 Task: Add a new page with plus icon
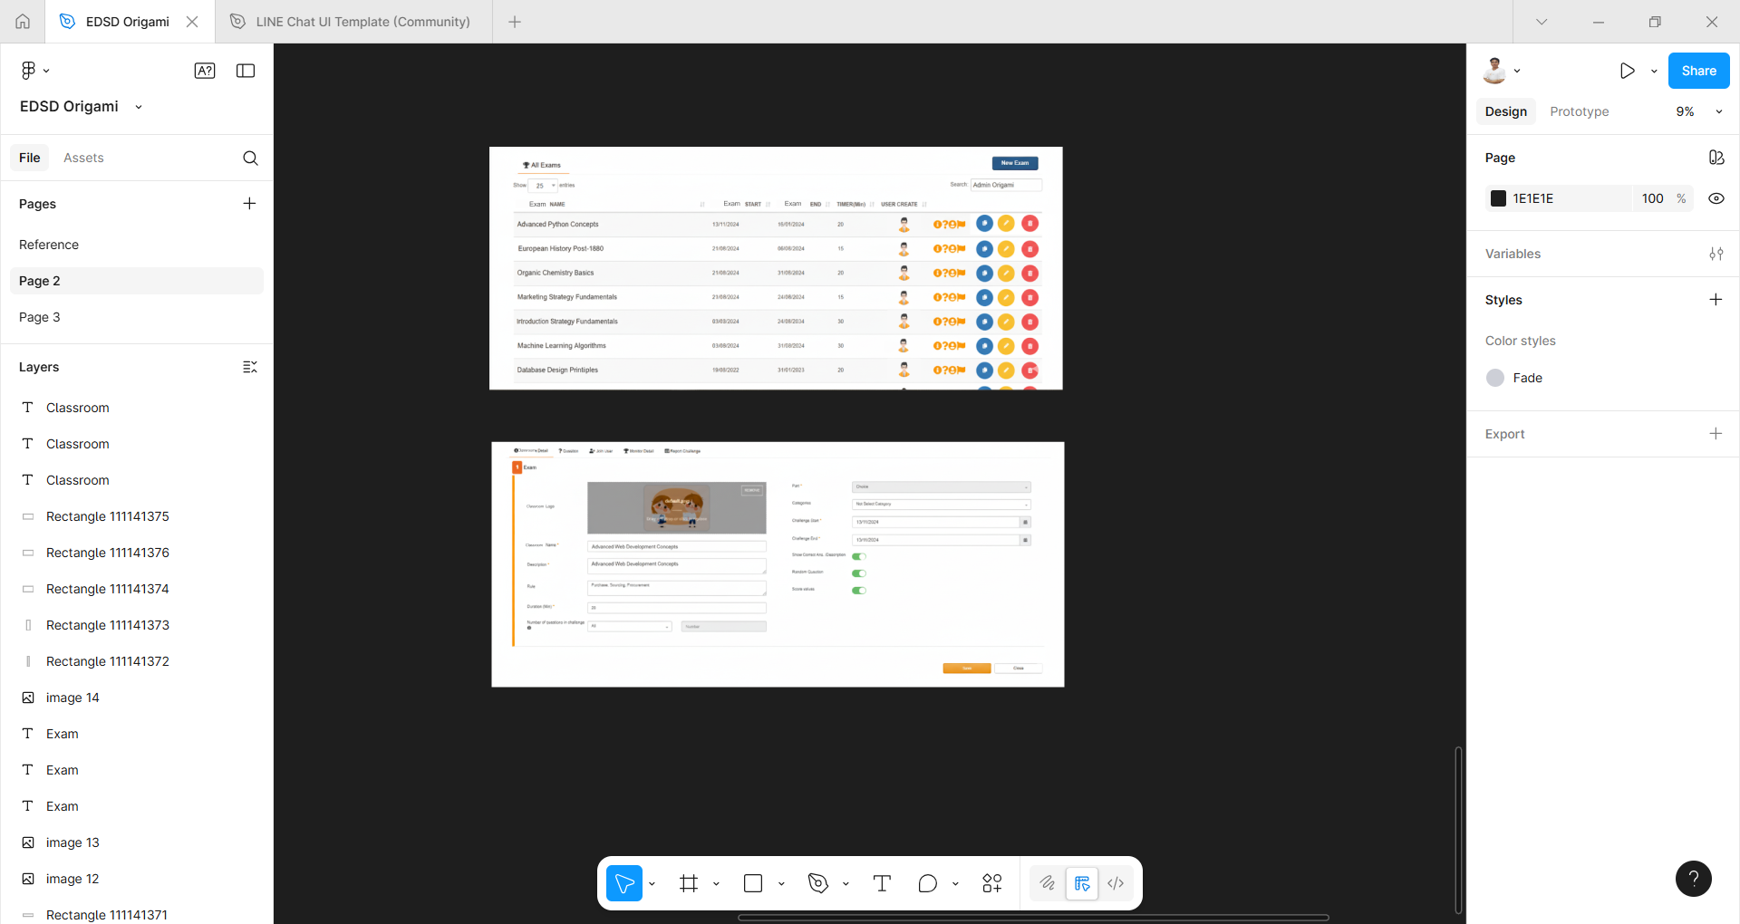[249, 204]
